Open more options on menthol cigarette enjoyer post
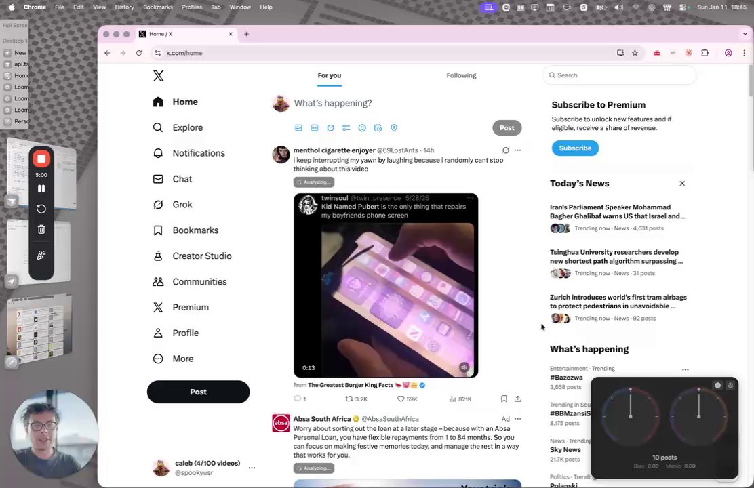 [x=517, y=150]
